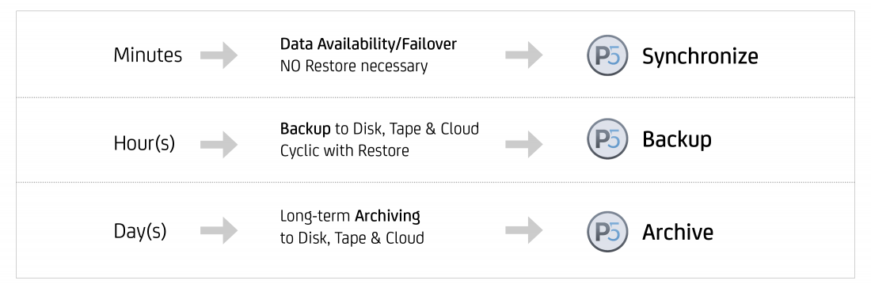Click the arrow right of Minutes
Screen dimensions: 871x288
[x=219, y=55]
